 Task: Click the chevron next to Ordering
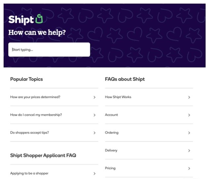(x=189, y=133)
